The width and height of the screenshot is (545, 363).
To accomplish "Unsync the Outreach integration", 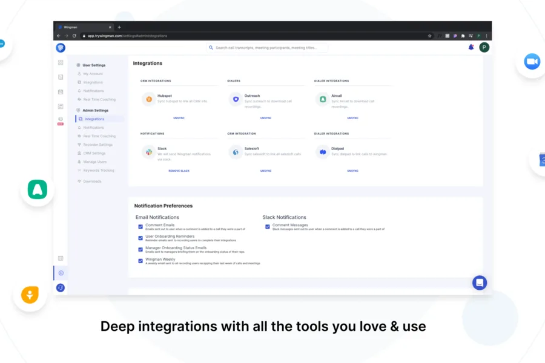I will (x=266, y=118).
